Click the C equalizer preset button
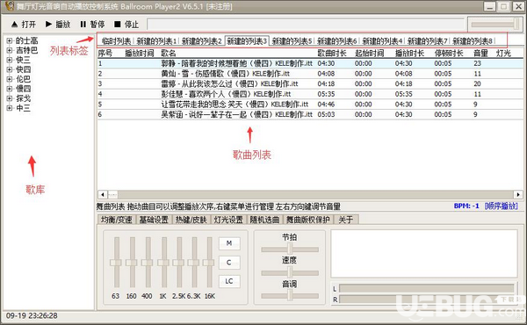 (x=229, y=263)
